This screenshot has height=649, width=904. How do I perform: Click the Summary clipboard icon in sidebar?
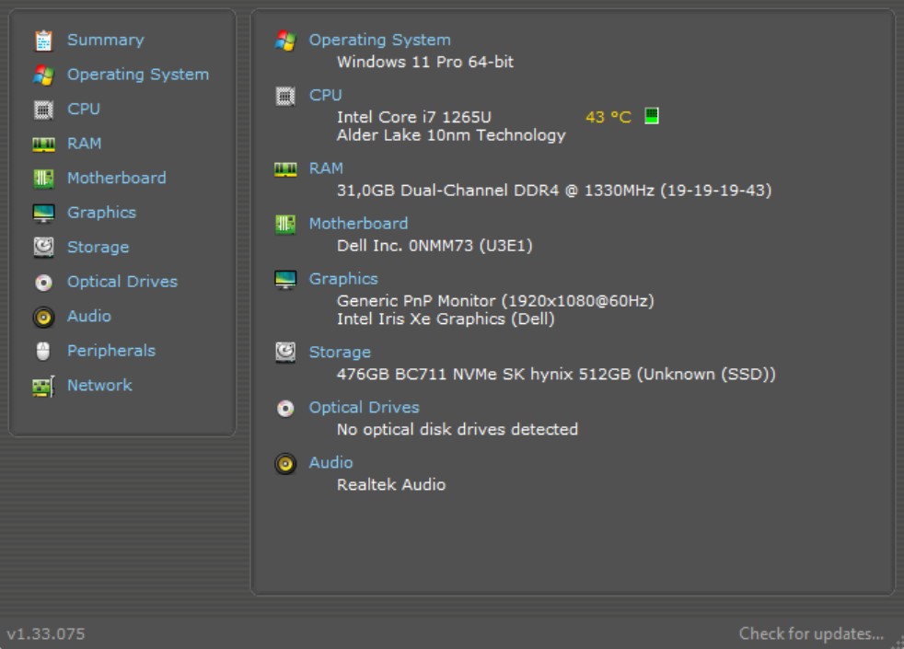tap(43, 41)
